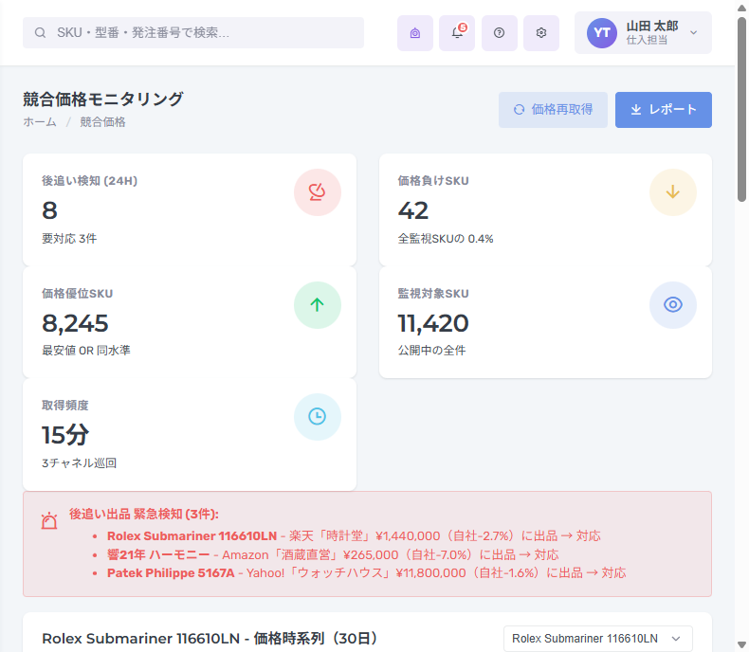Click the clock icon on 取得頻度 card

click(x=318, y=417)
